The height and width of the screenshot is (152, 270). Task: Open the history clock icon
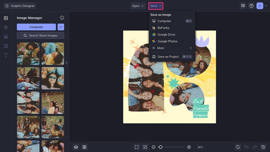tap(263, 147)
